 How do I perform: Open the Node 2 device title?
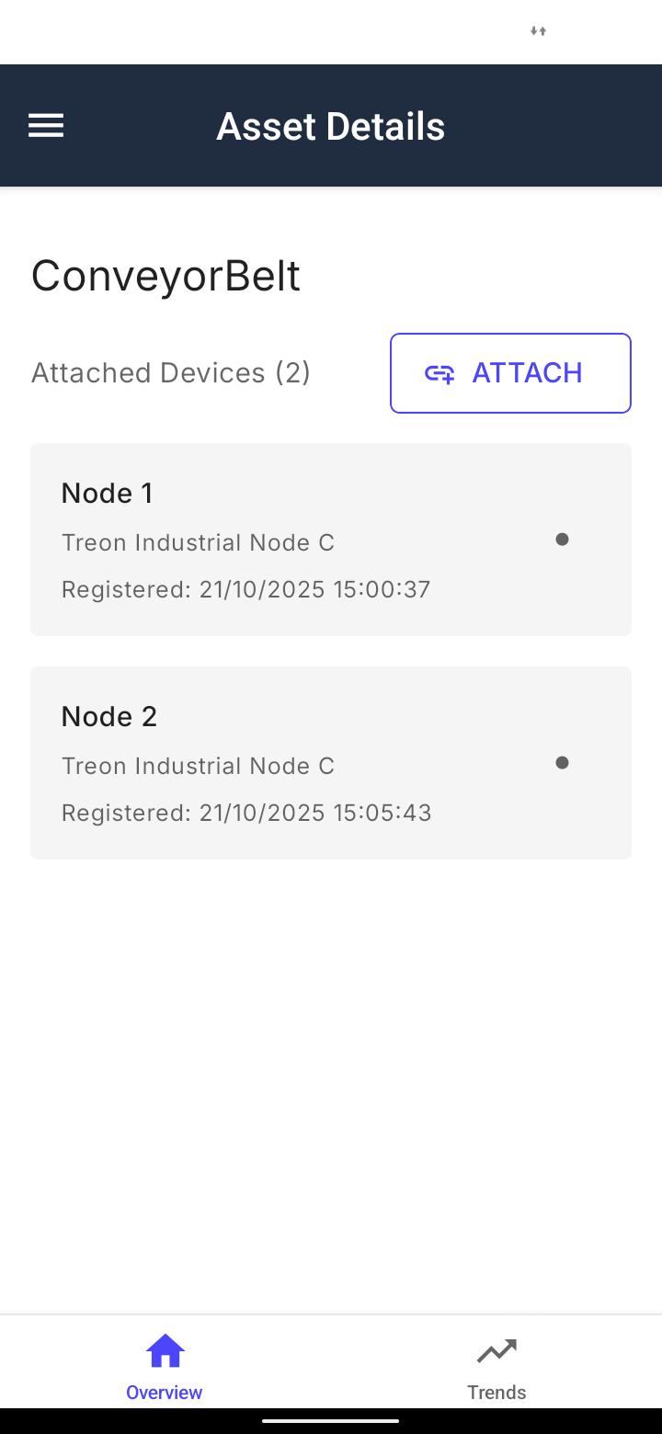click(x=109, y=717)
